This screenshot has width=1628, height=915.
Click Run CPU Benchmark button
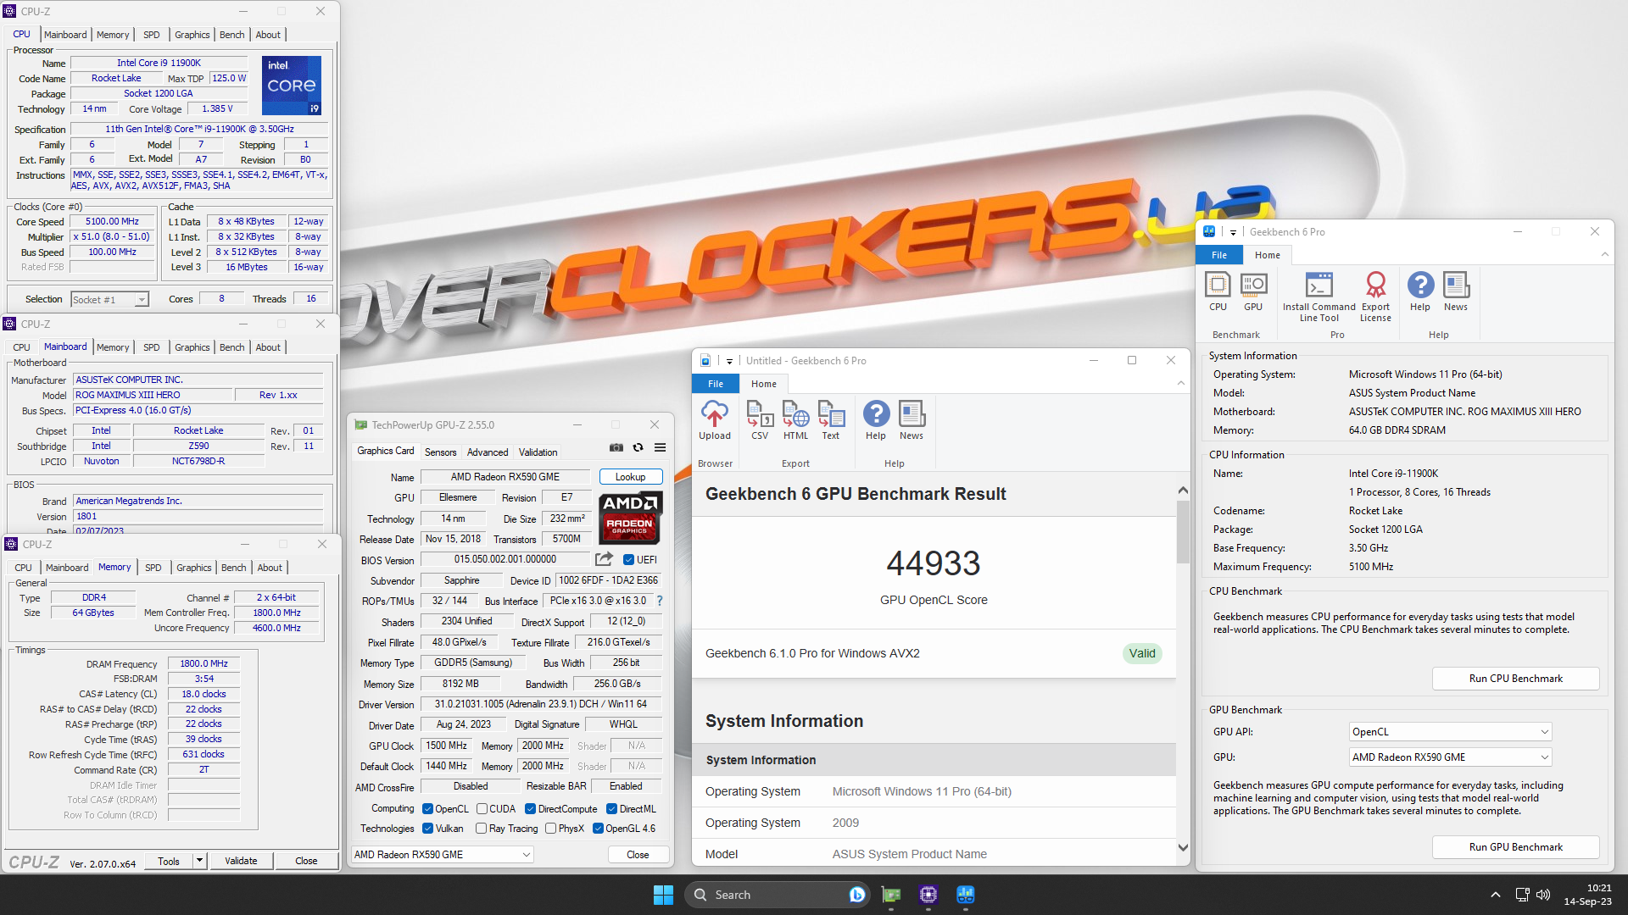pyautogui.click(x=1515, y=679)
